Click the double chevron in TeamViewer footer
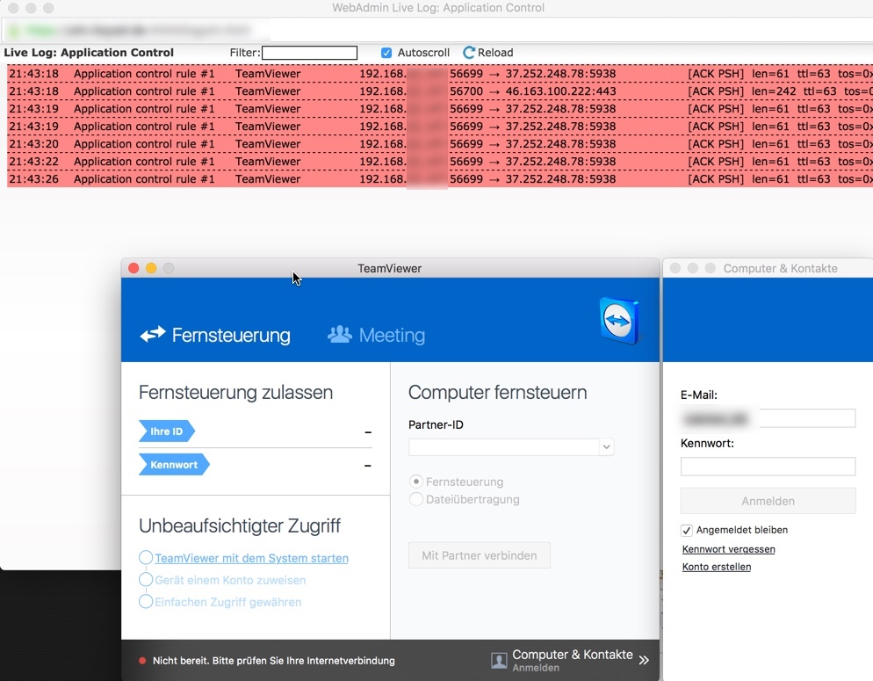873x681 pixels. (x=644, y=661)
